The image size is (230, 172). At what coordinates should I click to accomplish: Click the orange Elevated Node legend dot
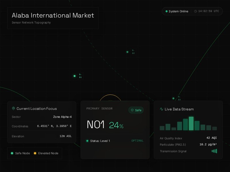pyautogui.click(x=35, y=153)
